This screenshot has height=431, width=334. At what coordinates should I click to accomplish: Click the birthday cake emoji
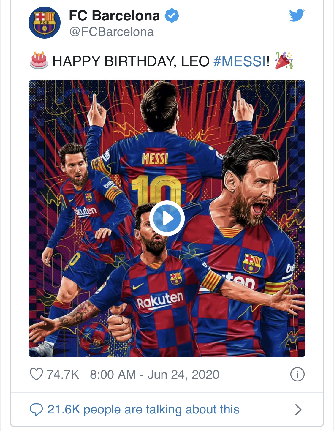tap(39, 60)
